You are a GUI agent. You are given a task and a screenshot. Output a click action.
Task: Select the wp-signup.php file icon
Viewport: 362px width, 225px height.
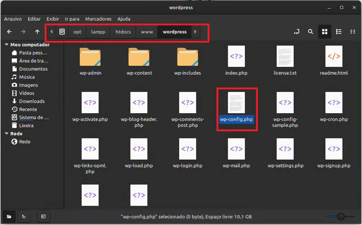[x=334, y=149]
